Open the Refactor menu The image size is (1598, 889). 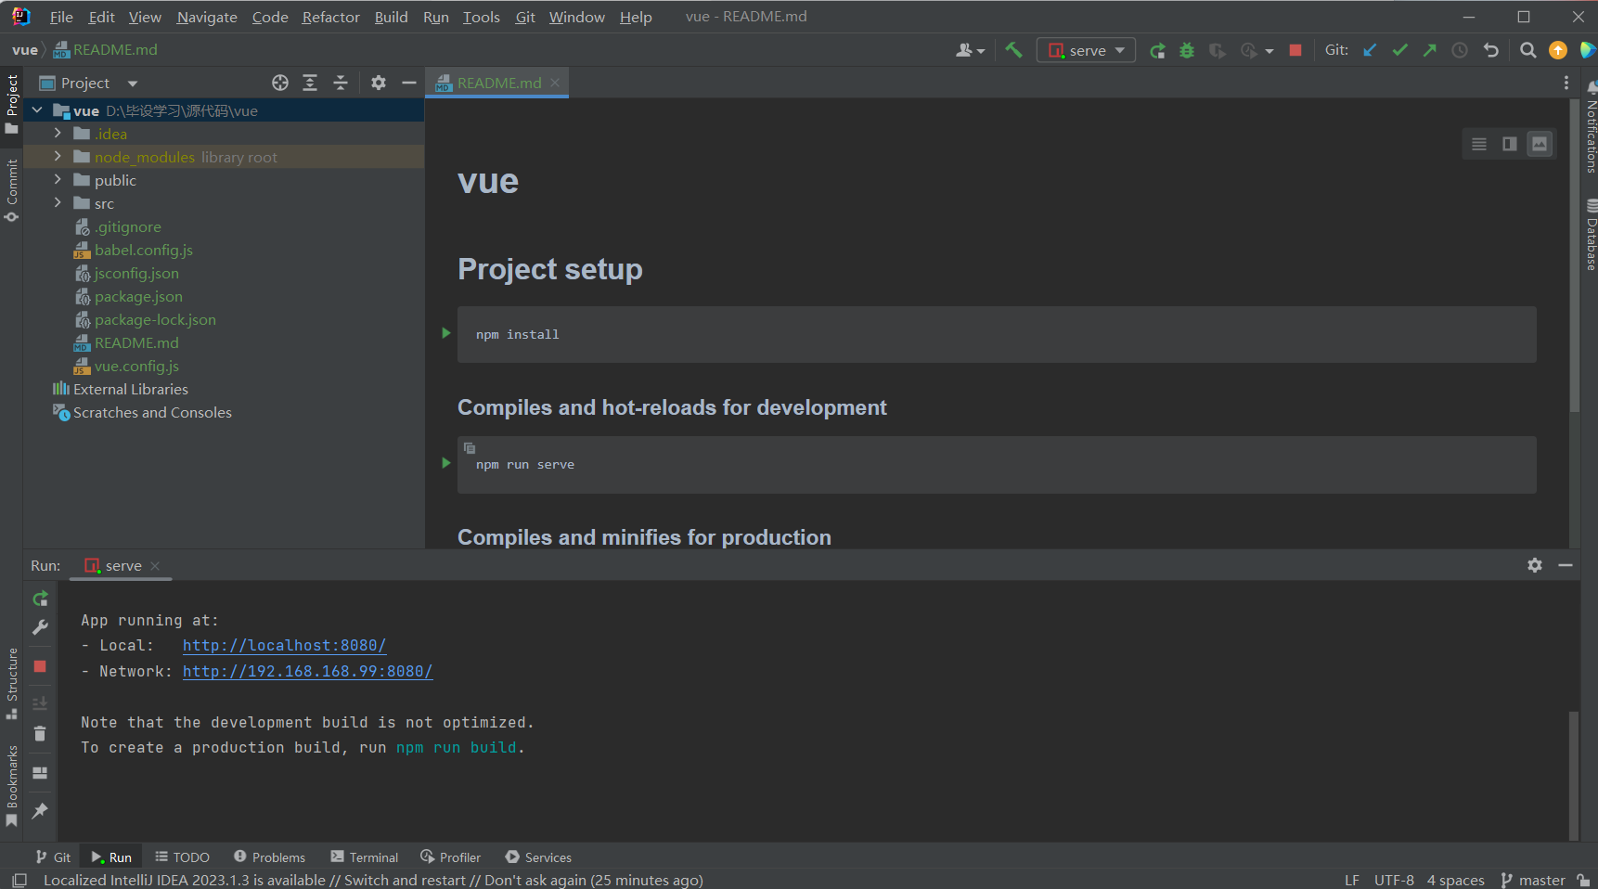330,17
